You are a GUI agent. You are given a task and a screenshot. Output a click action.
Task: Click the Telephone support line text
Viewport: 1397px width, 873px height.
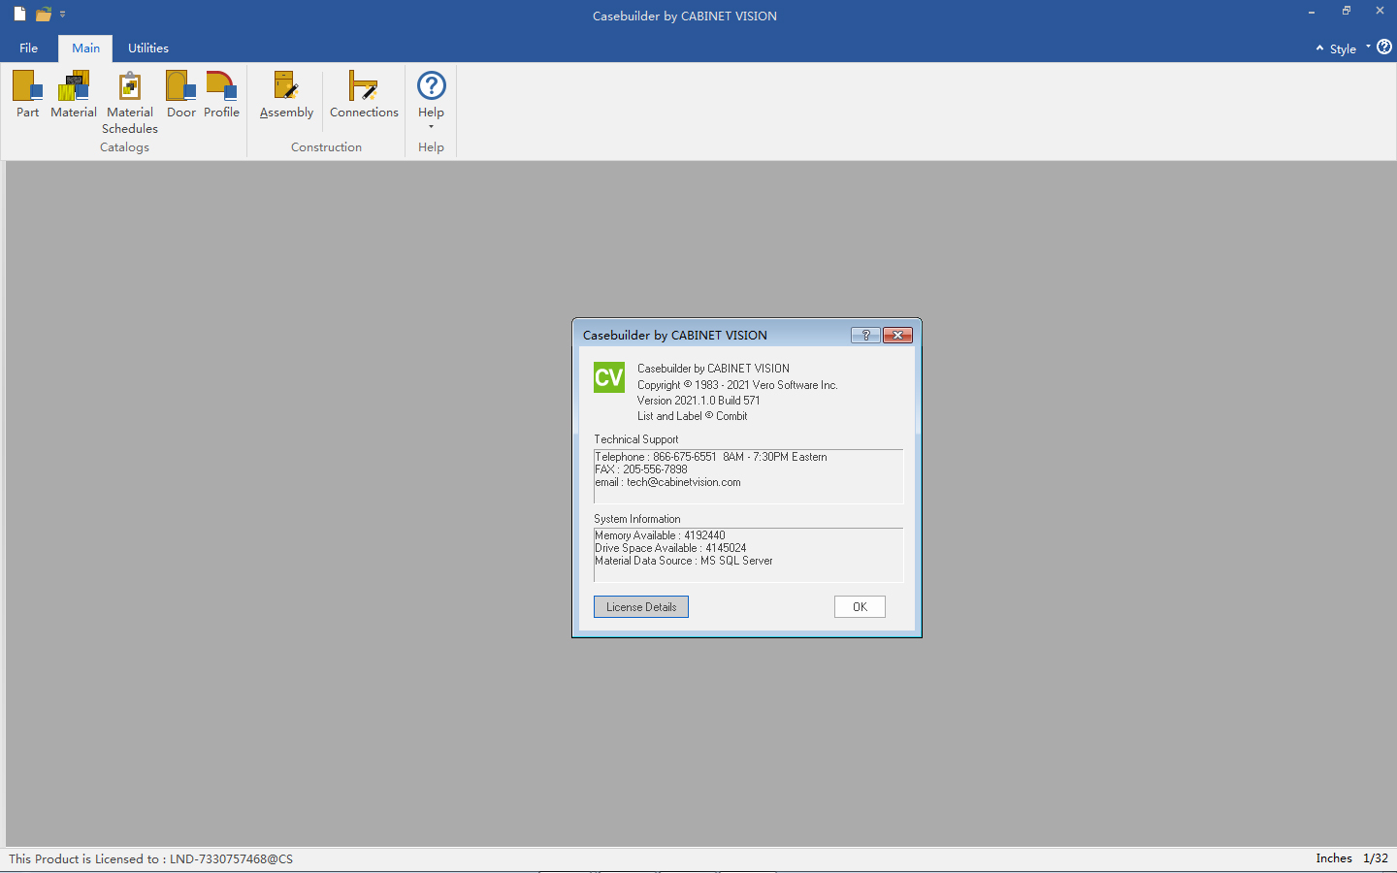(x=711, y=457)
